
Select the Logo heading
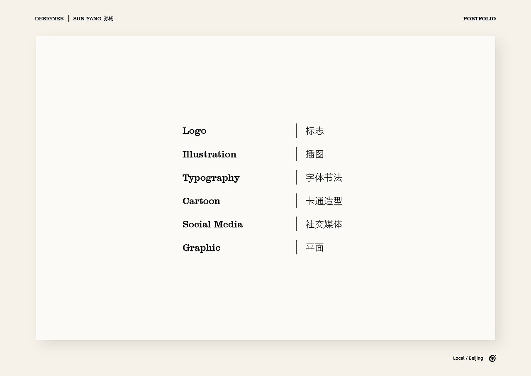195,131
